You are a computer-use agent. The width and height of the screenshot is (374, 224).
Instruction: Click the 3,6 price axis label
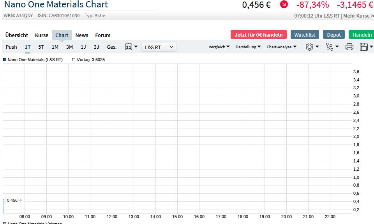coord(356,72)
